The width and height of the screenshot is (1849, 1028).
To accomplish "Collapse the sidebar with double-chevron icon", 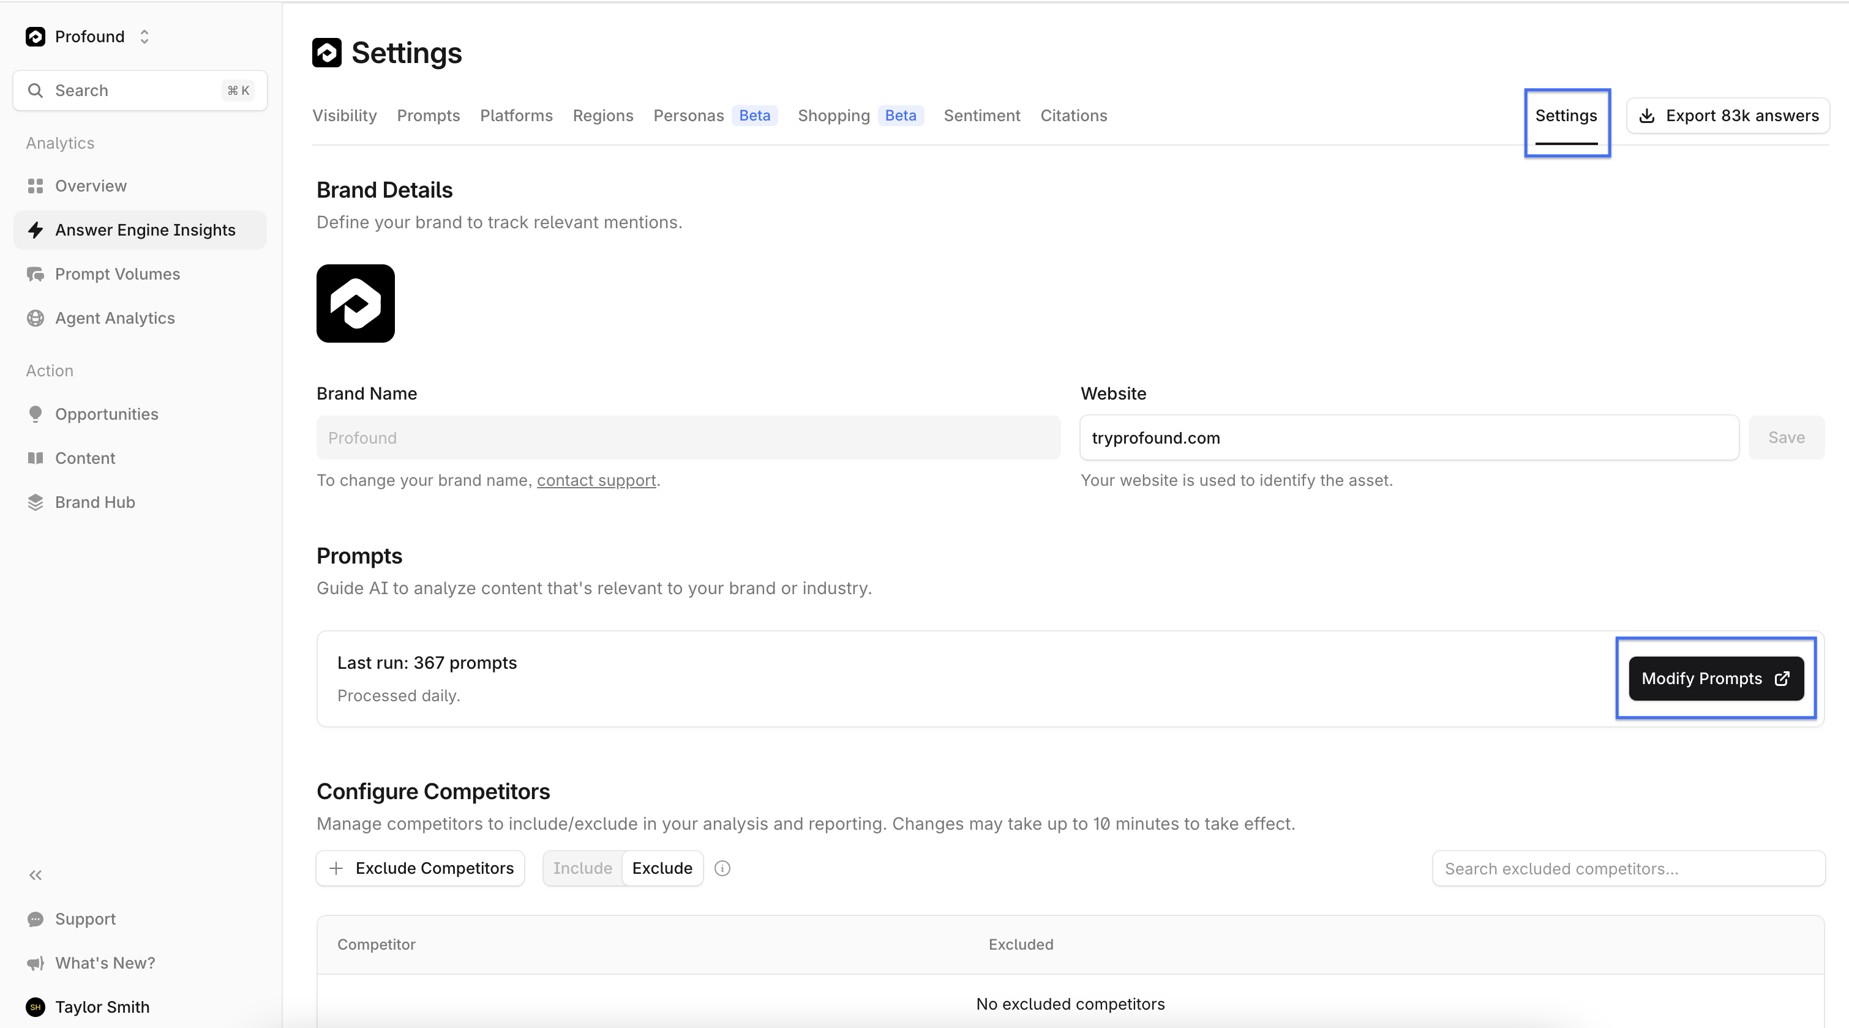I will pos(35,874).
